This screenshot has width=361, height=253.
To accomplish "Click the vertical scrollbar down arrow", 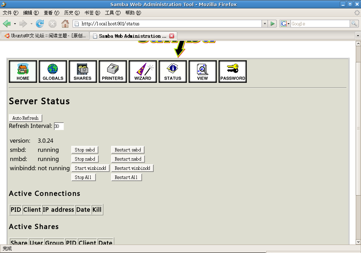I will click(358, 242).
